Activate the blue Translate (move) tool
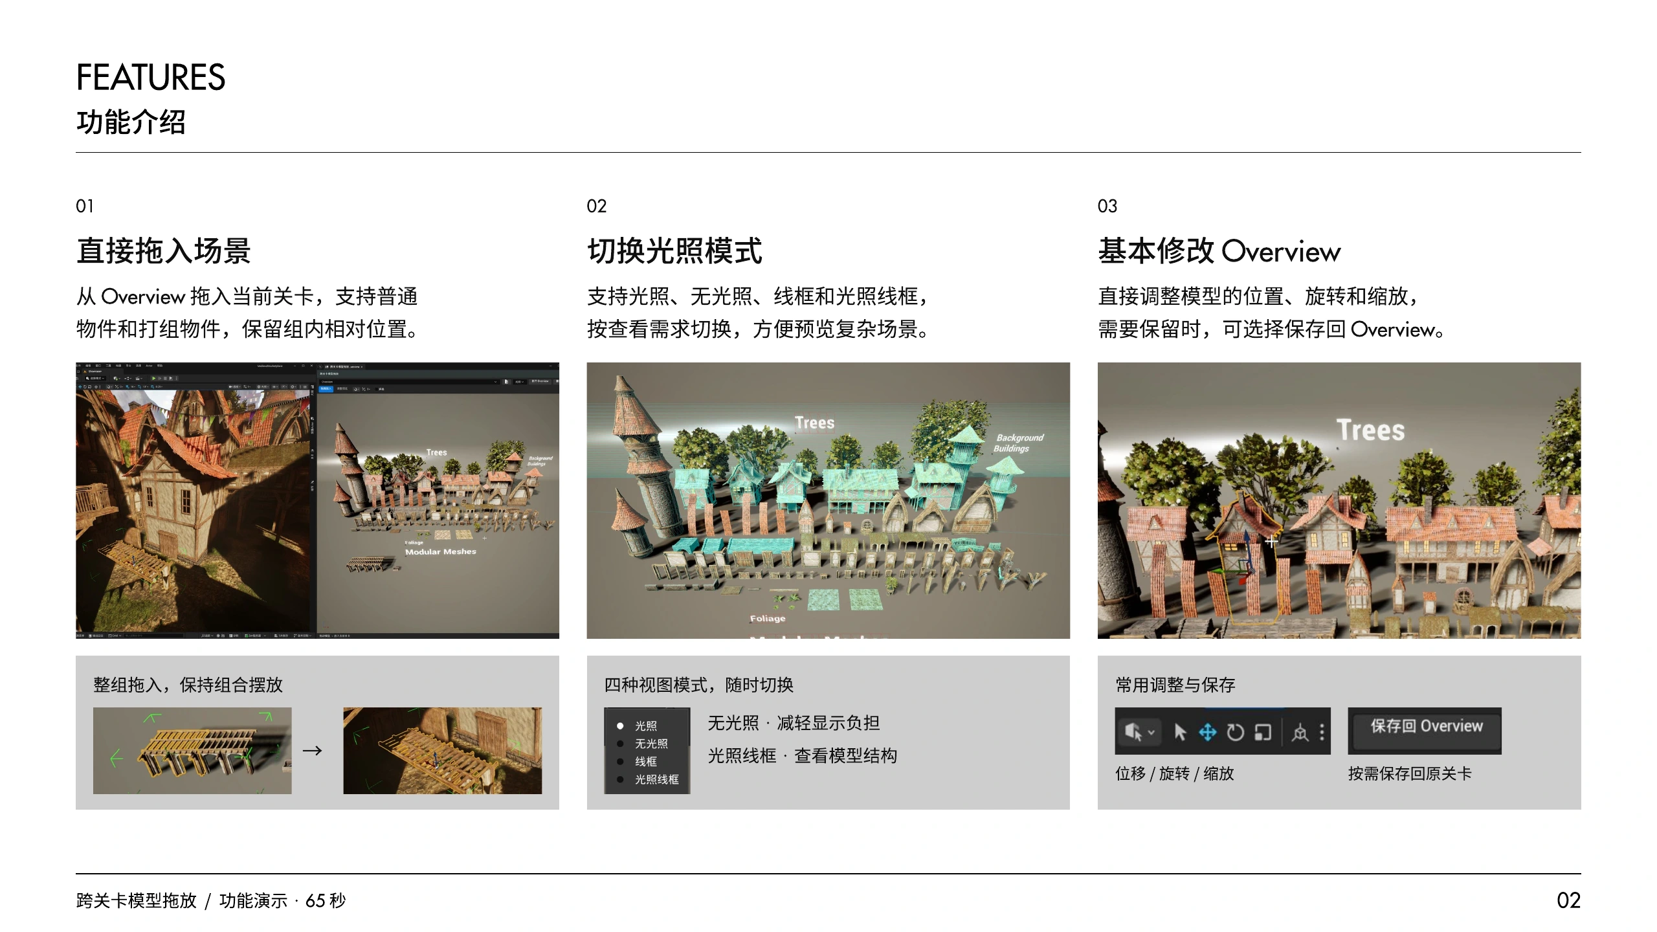Screen dimensions: 1657x932 (1207, 732)
